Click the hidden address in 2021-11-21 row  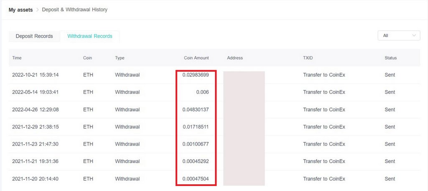tap(244, 161)
